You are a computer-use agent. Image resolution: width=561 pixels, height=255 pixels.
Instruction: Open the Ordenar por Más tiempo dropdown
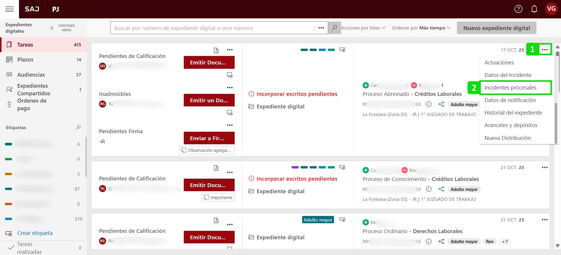421,28
